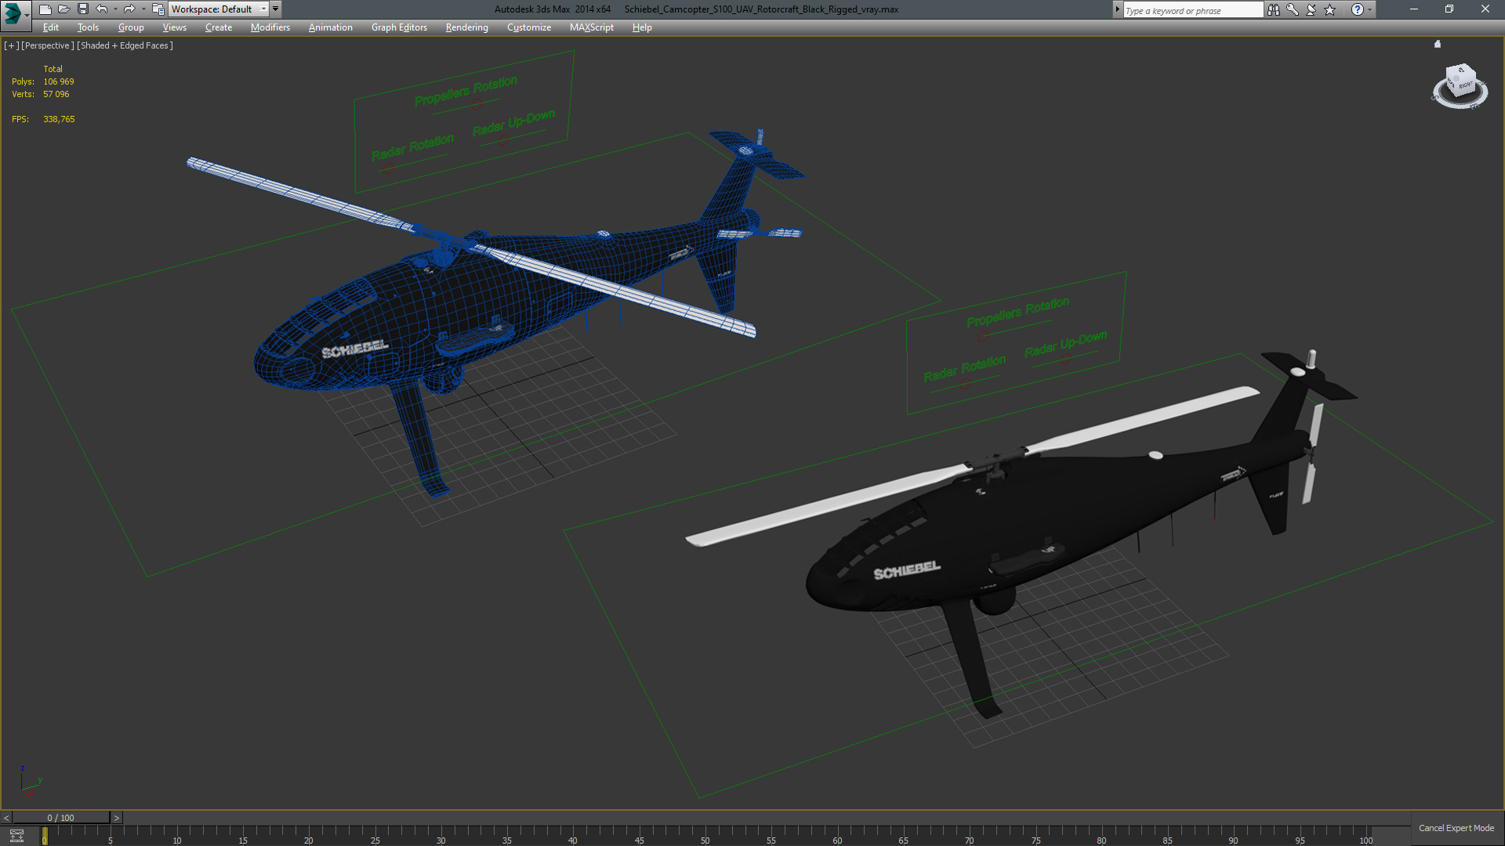Screen dimensions: 1505x846
Task: Expand the quick access toolbar customize arrow
Action: (x=275, y=9)
